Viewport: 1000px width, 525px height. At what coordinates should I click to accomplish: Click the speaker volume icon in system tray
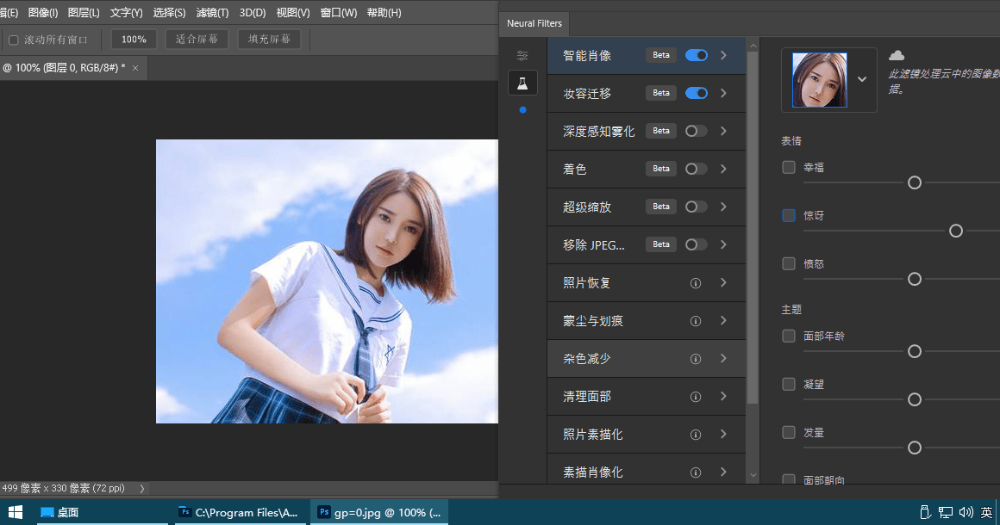pos(966,512)
